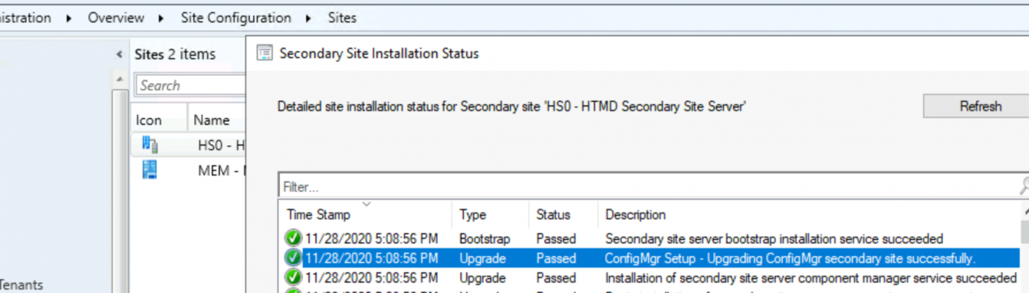Click the MEM primary site icon
The width and height of the screenshot is (1029, 293).
[x=149, y=170]
